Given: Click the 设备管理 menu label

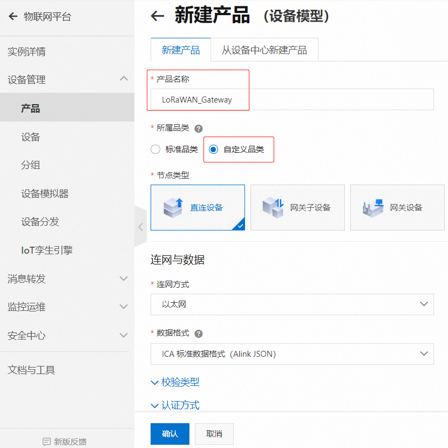Looking at the screenshot, I should [26, 80].
